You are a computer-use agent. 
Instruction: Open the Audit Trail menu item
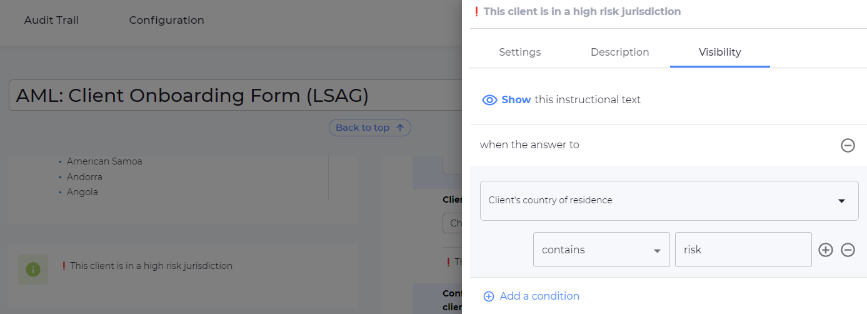pyautogui.click(x=51, y=20)
